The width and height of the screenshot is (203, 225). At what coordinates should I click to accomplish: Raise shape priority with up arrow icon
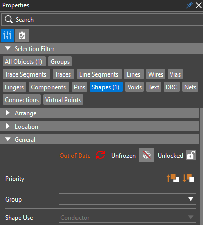[172, 178]
